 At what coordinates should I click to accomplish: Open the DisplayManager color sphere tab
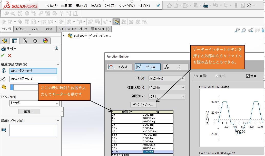[45, 41]
